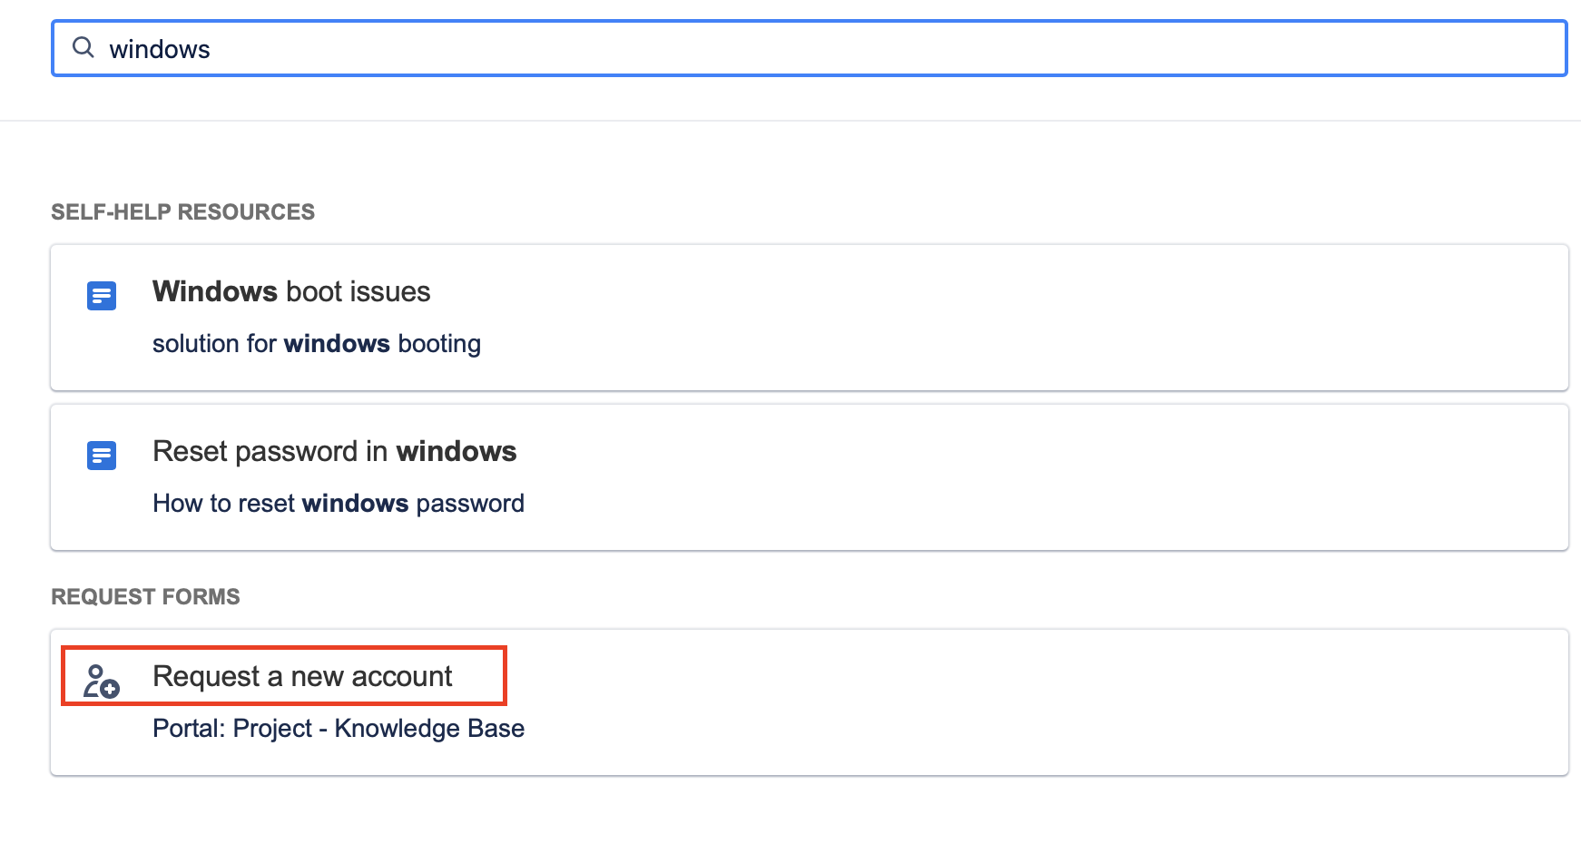Click bold 'Windows' word in boot issues title

coord(215,291)
